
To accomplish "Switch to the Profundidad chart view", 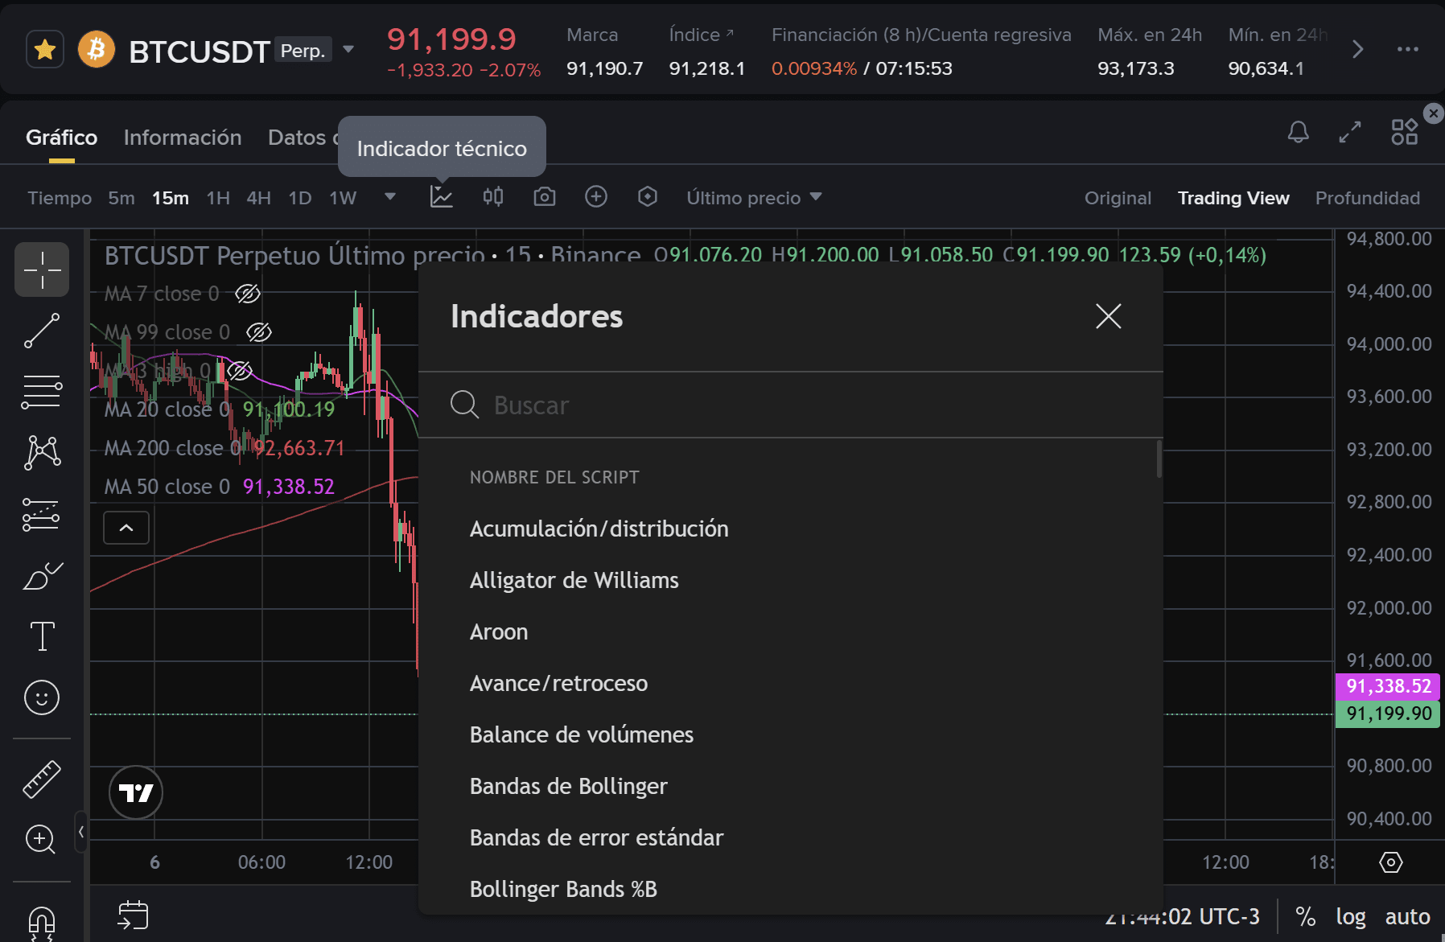I will coord(1367,198).
